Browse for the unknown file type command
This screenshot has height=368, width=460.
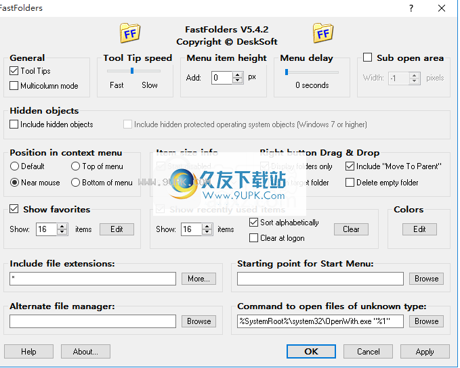click(x=427, y=321)
